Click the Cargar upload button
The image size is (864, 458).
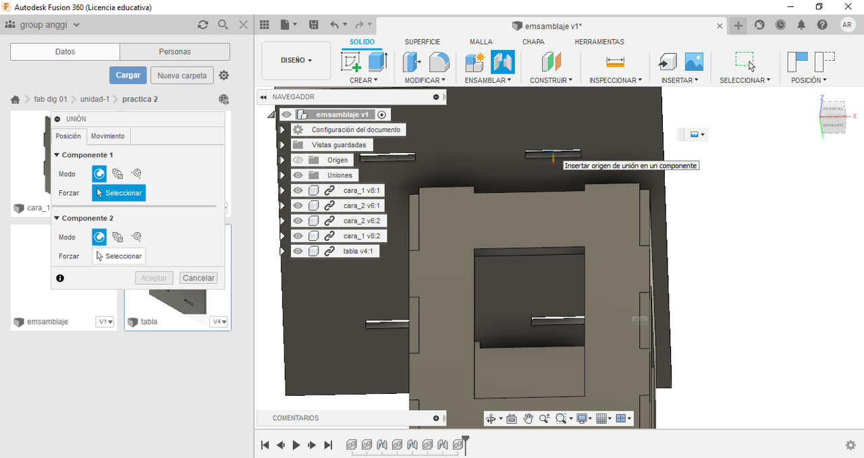pyautogui.click(x=128, y=76)
